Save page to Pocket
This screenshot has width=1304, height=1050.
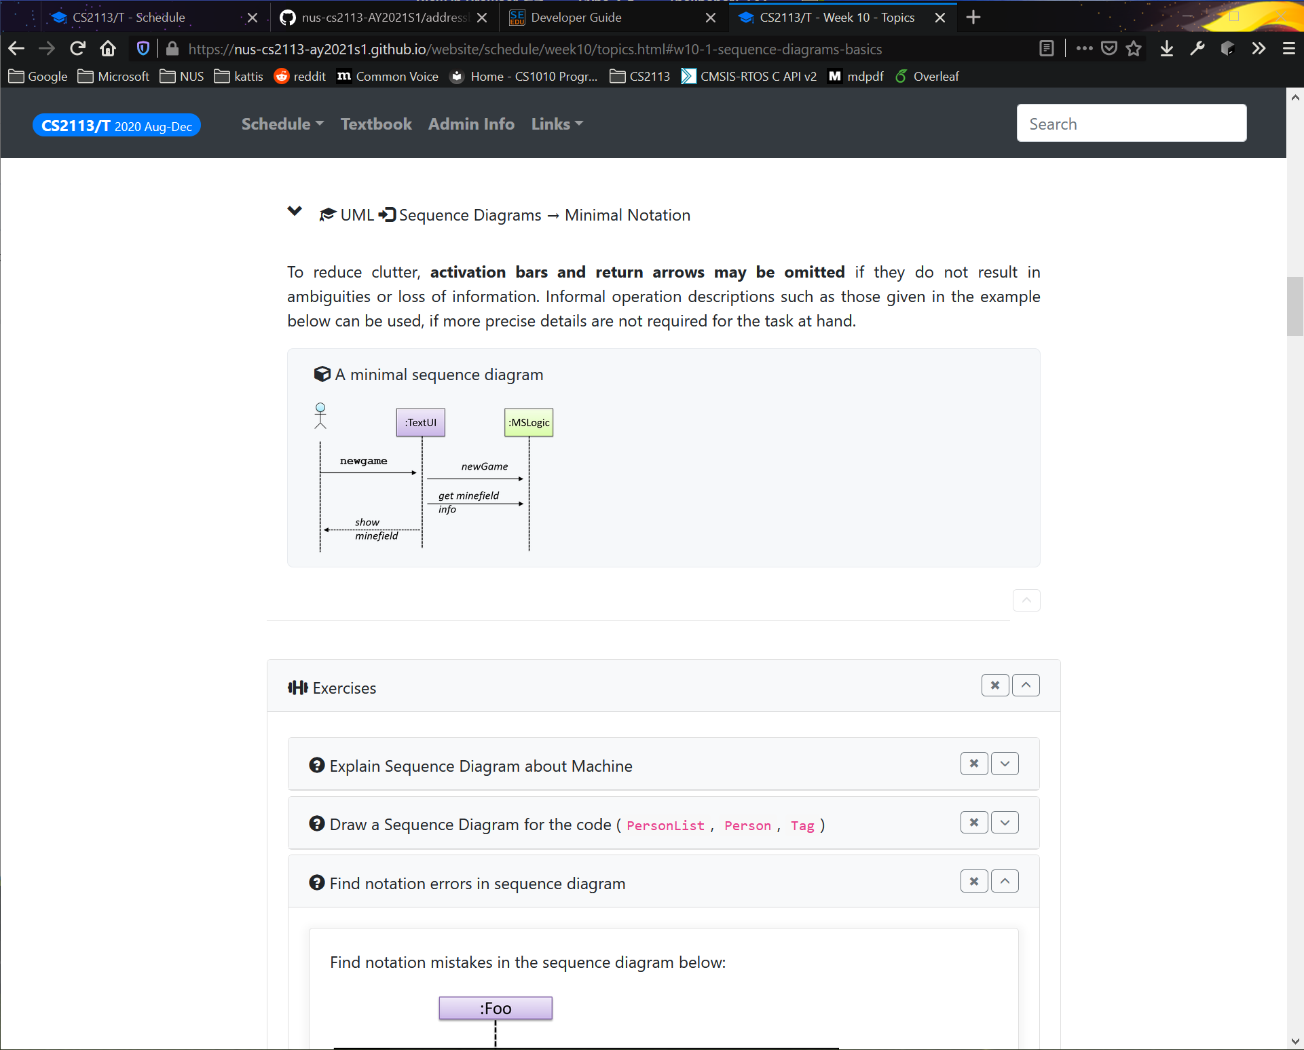[x=1109, y=49]
